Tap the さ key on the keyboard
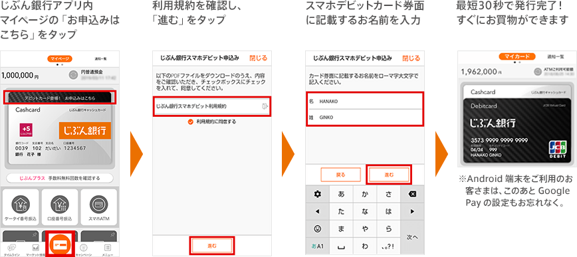Image resolution: width=577 pixels, height=257 pixels. pos(389,194)
